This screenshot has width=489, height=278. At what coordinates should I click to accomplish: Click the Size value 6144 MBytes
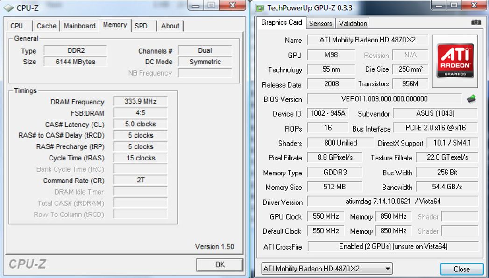[x=76, y=62]
